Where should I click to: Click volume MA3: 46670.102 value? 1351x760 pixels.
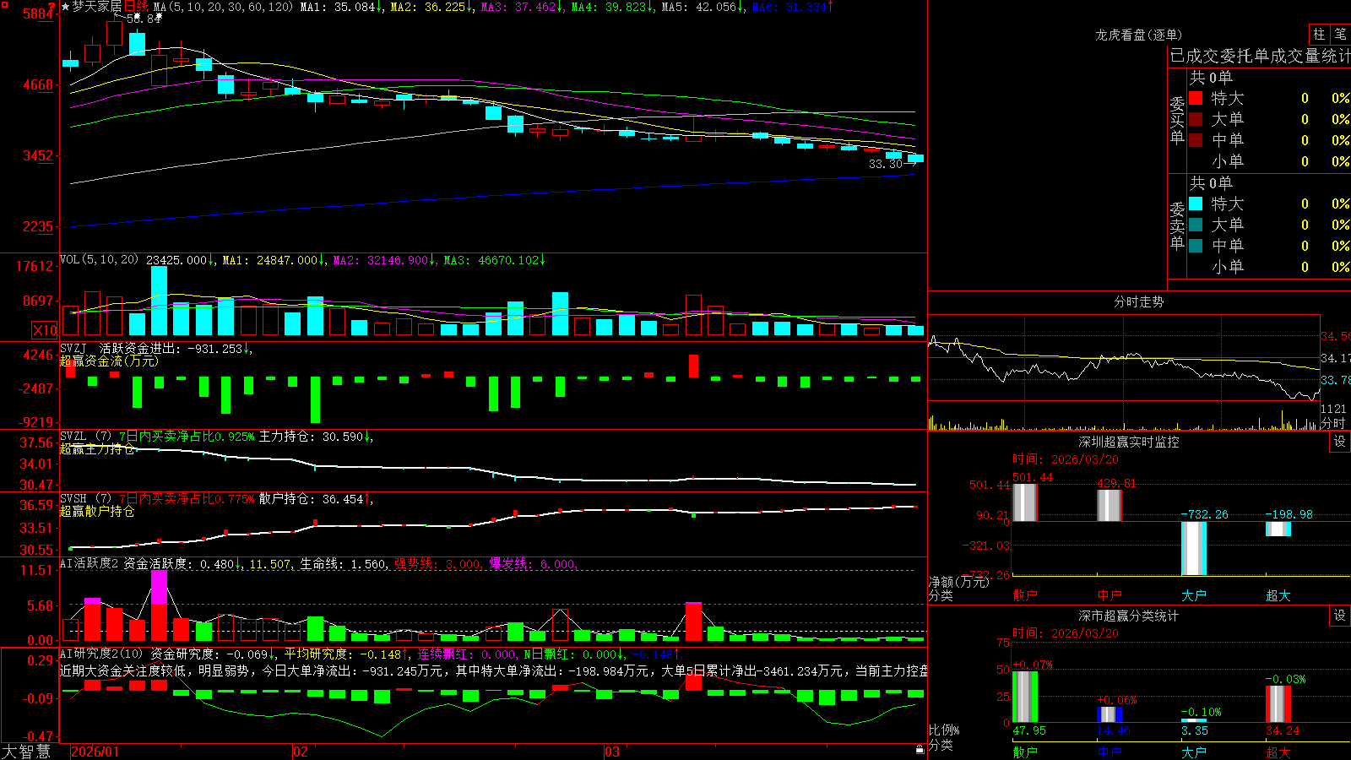494,260
